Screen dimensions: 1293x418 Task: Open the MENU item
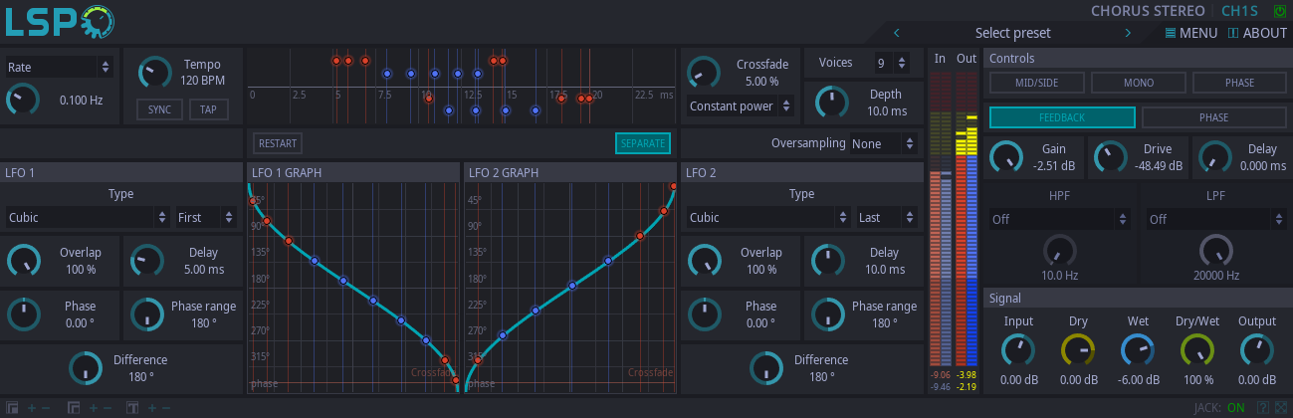coord(1190,33)
